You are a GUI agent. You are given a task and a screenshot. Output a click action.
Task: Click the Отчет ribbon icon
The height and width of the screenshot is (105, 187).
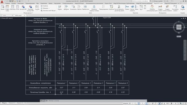coord(18,7)
